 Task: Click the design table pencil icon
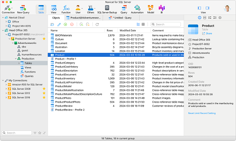pos(59,24)
